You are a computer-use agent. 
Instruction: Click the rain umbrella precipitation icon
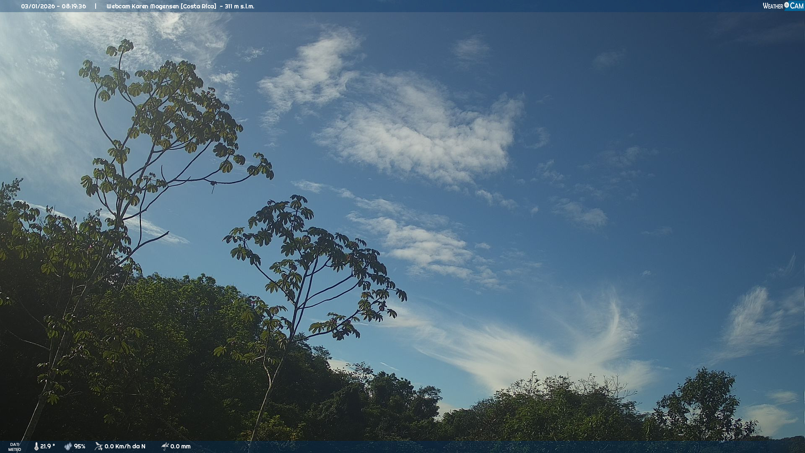(165, 446)
